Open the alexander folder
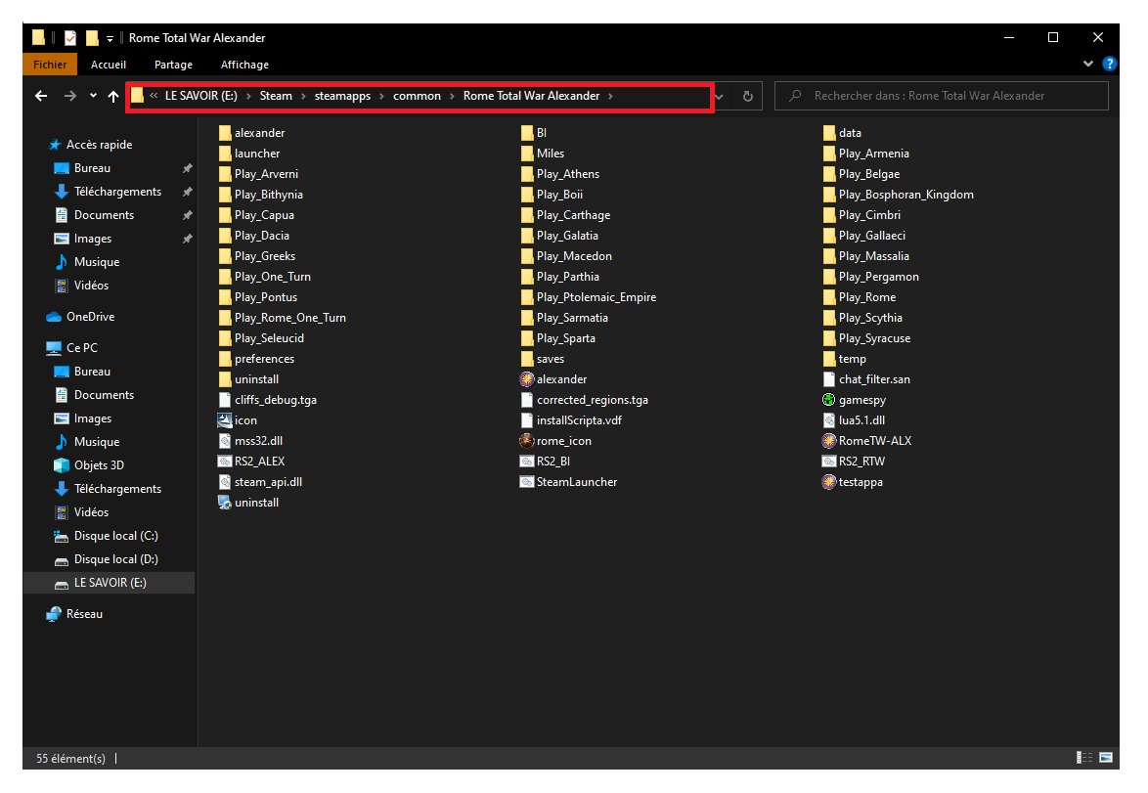Image resolution: width=1148 pixels, height=793 pixels. coord(251,133)
